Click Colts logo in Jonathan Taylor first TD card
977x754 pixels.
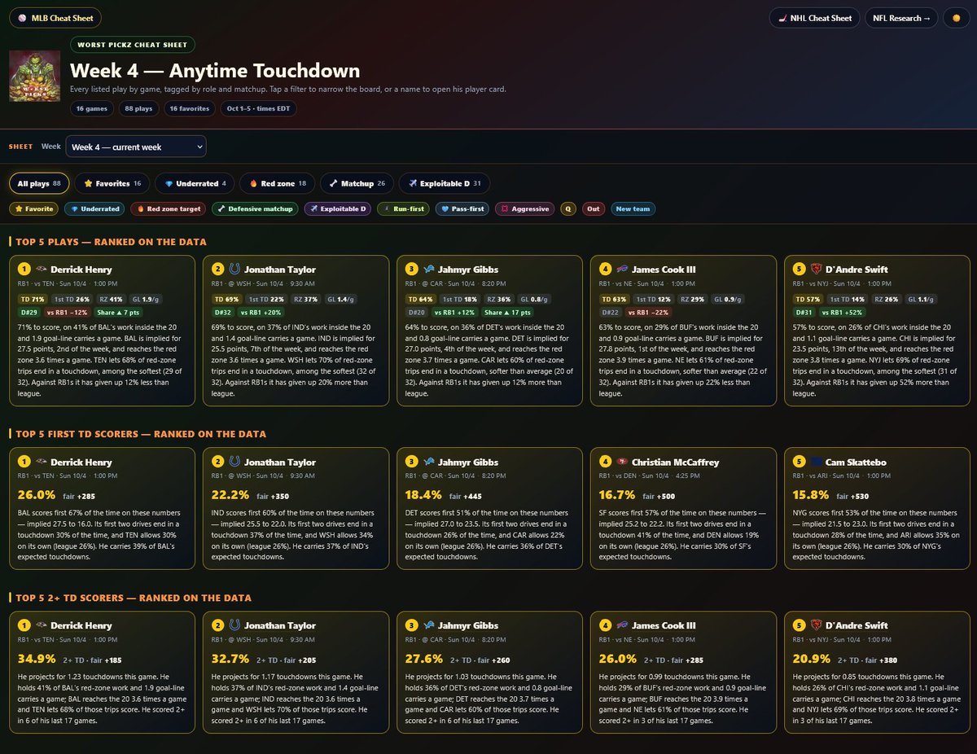click(x=234, y=462)
